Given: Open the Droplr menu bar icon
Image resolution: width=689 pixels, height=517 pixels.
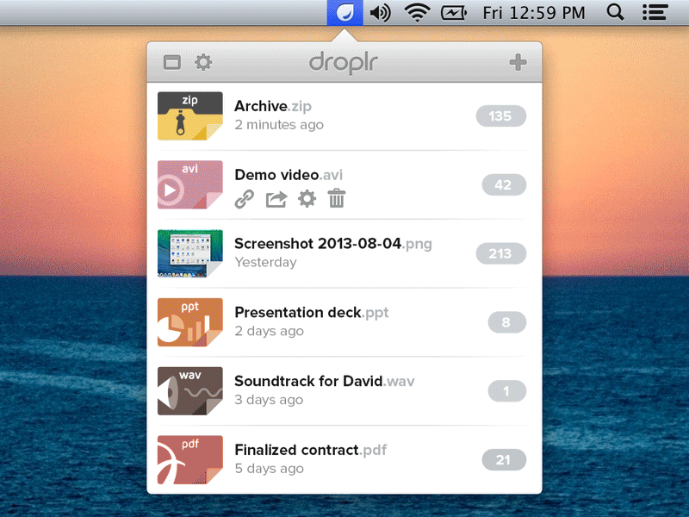Looking at the screenshot, I should point(345,13).
